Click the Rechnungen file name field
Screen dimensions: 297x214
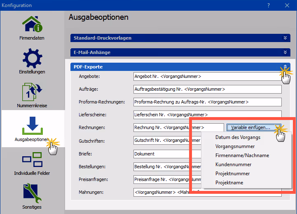coord(179,127)
